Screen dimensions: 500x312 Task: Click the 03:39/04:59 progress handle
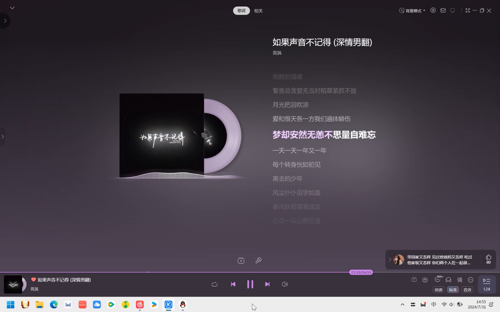tap(361, 272)
